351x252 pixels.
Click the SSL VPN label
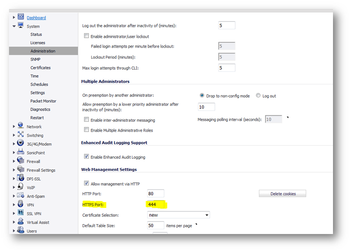(34, 214)
